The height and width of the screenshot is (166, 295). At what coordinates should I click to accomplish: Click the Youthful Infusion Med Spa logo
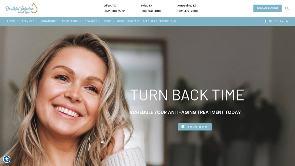coord(22,8)
